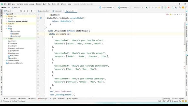Open the V2031 (mobile) device dropdown

coord(106,7)
